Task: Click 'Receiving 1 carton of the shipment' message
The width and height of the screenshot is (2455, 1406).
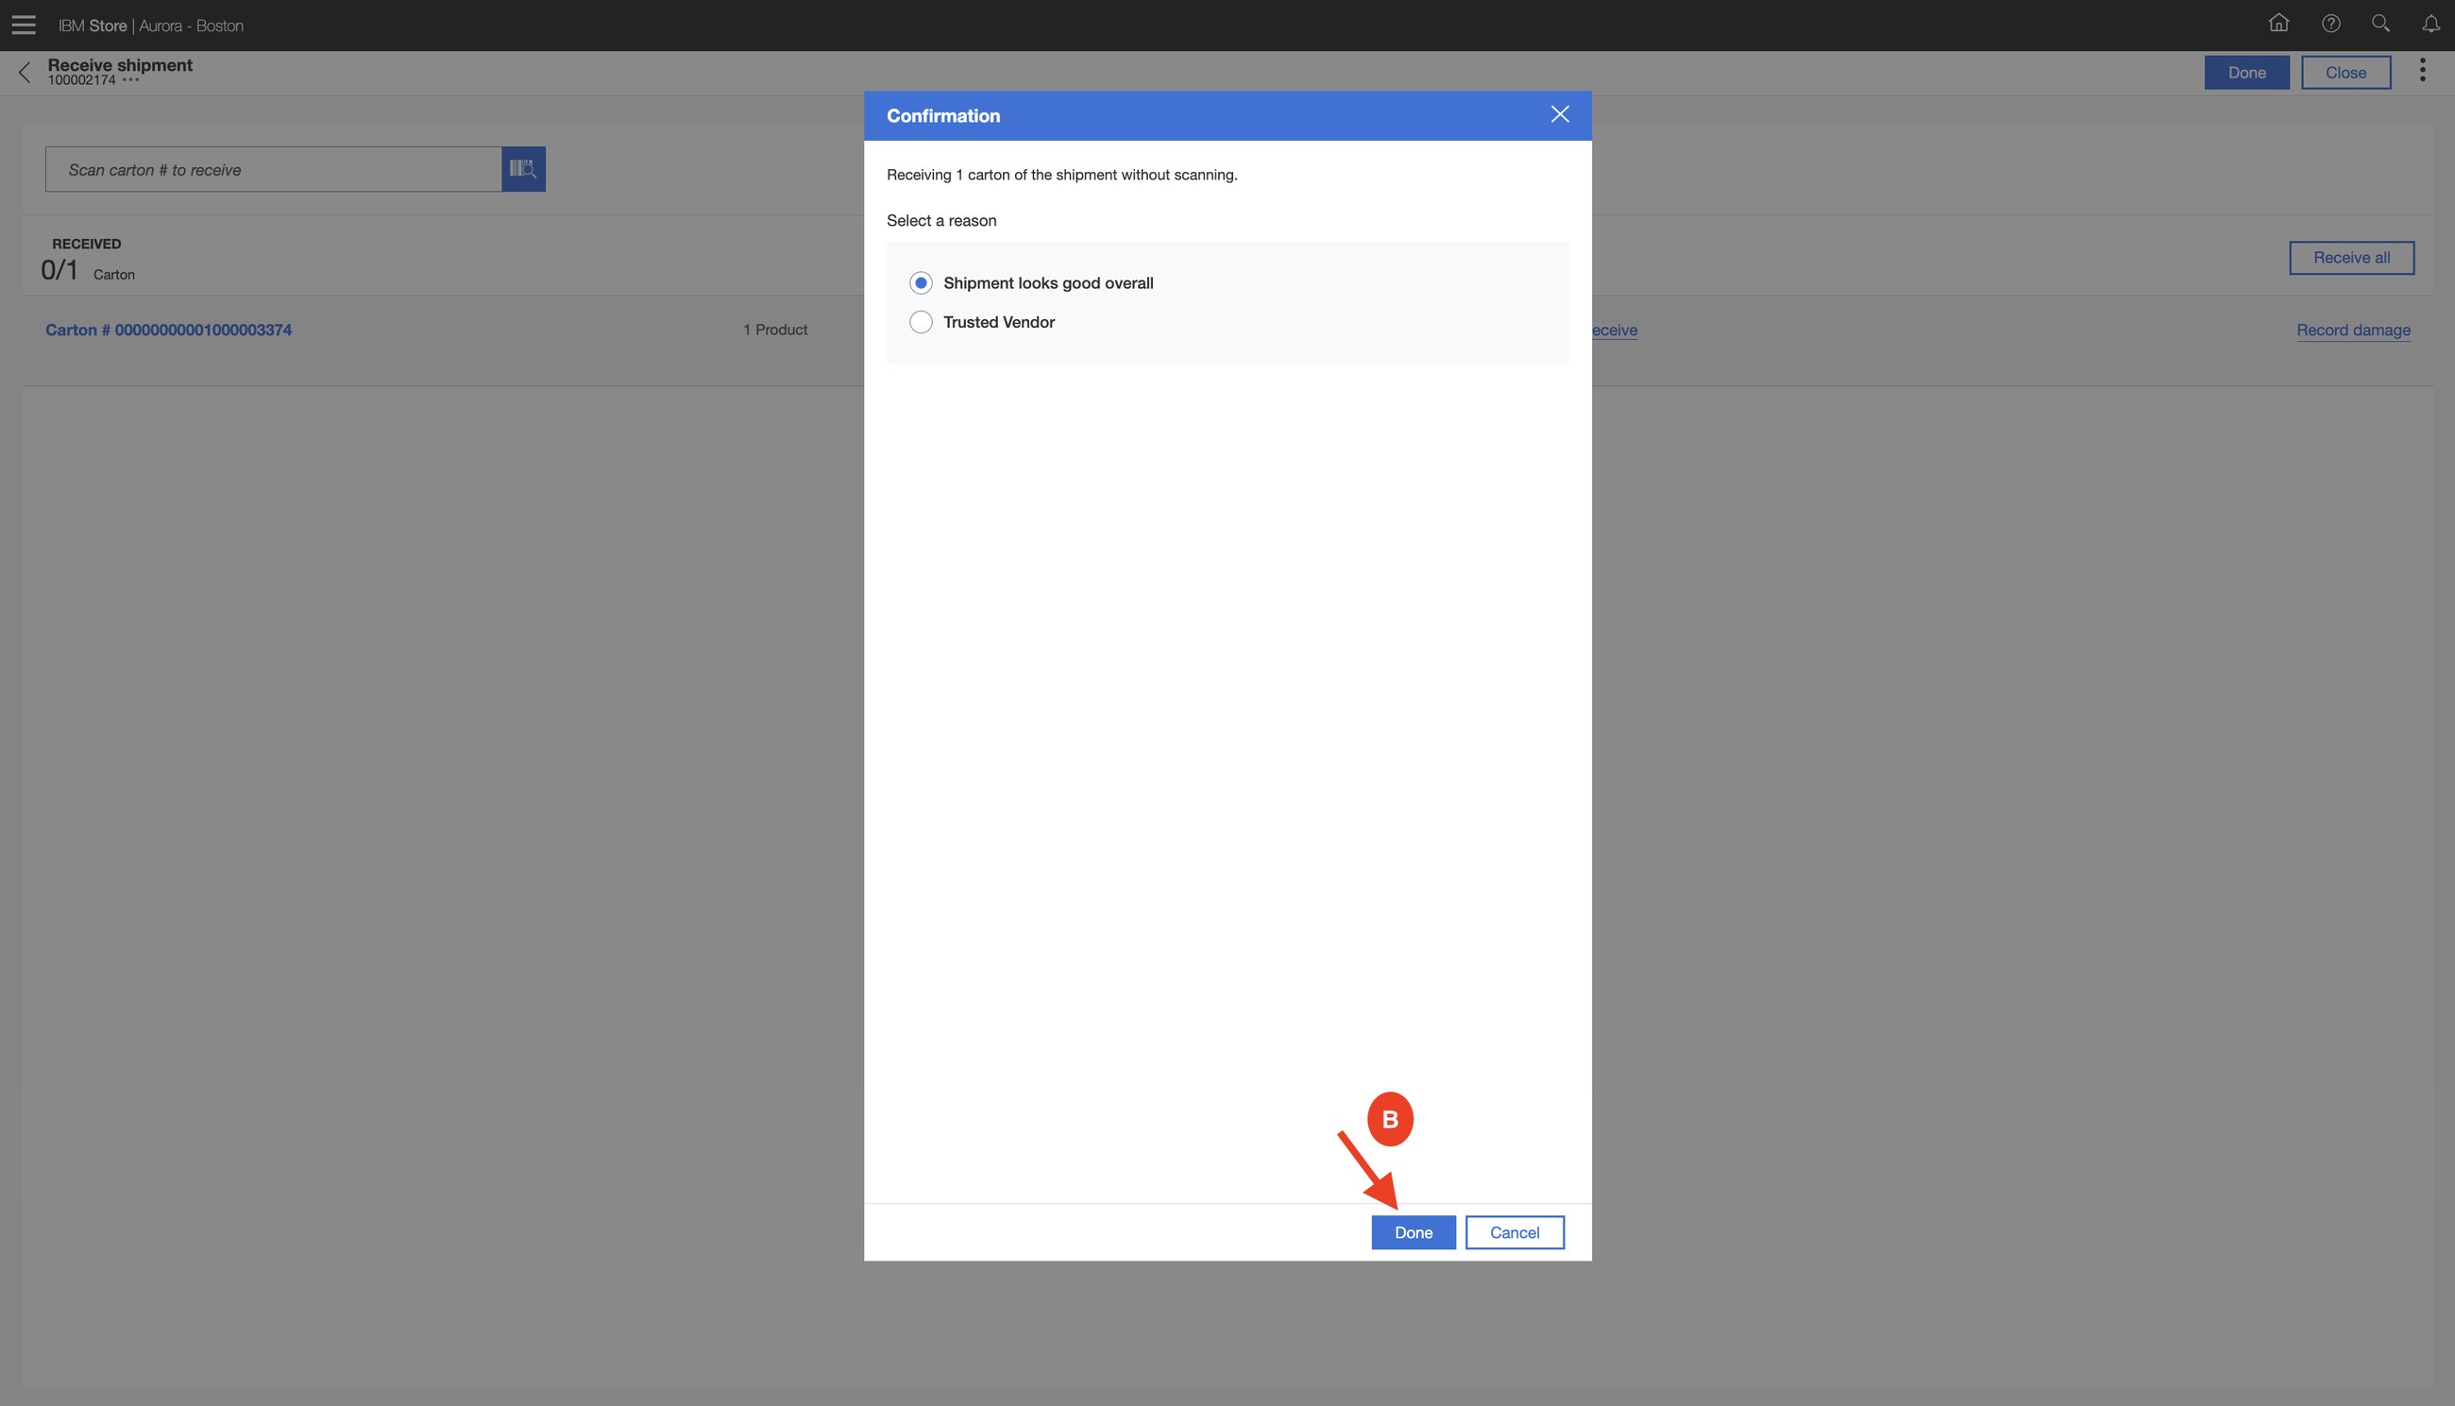Action: coord(1062,175)
